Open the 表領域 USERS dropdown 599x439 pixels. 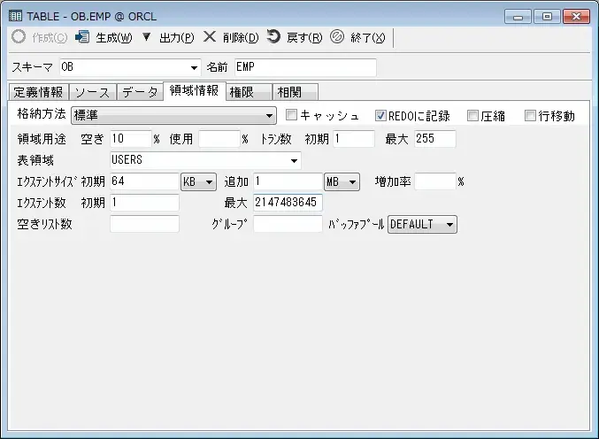click(x=294, y=160)
